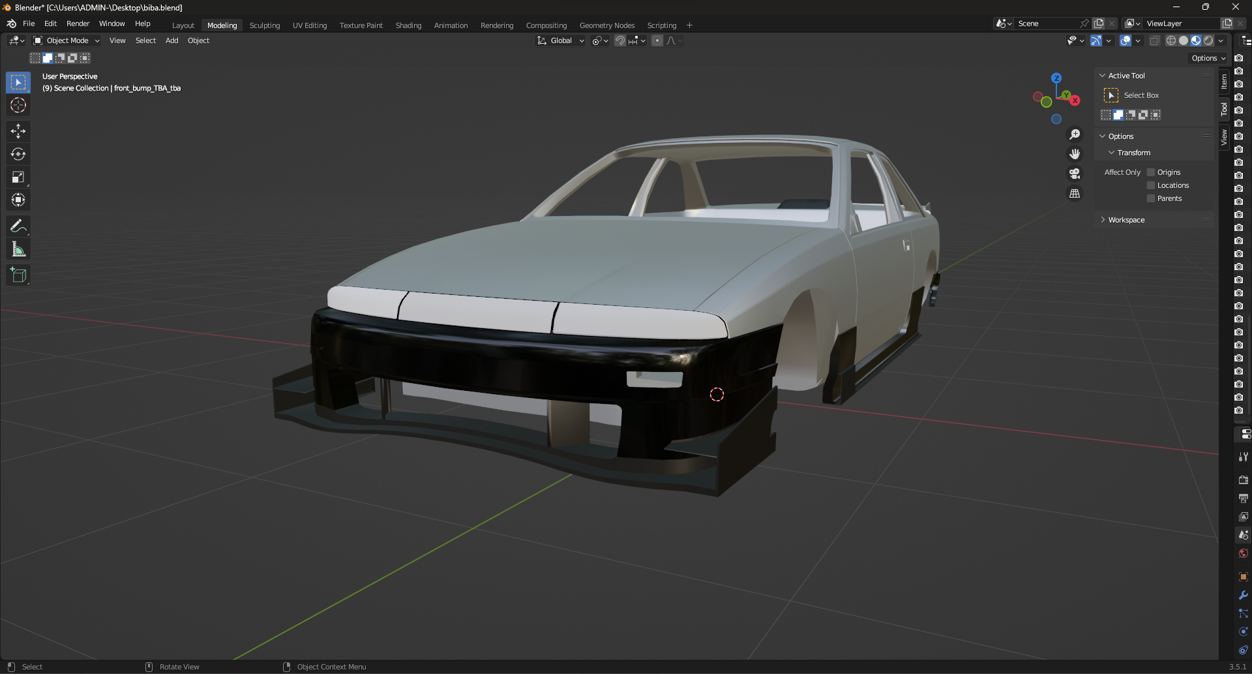Open the Physics properties tab
This screenshot has width=1252, height=674.
click(1244, 632)
